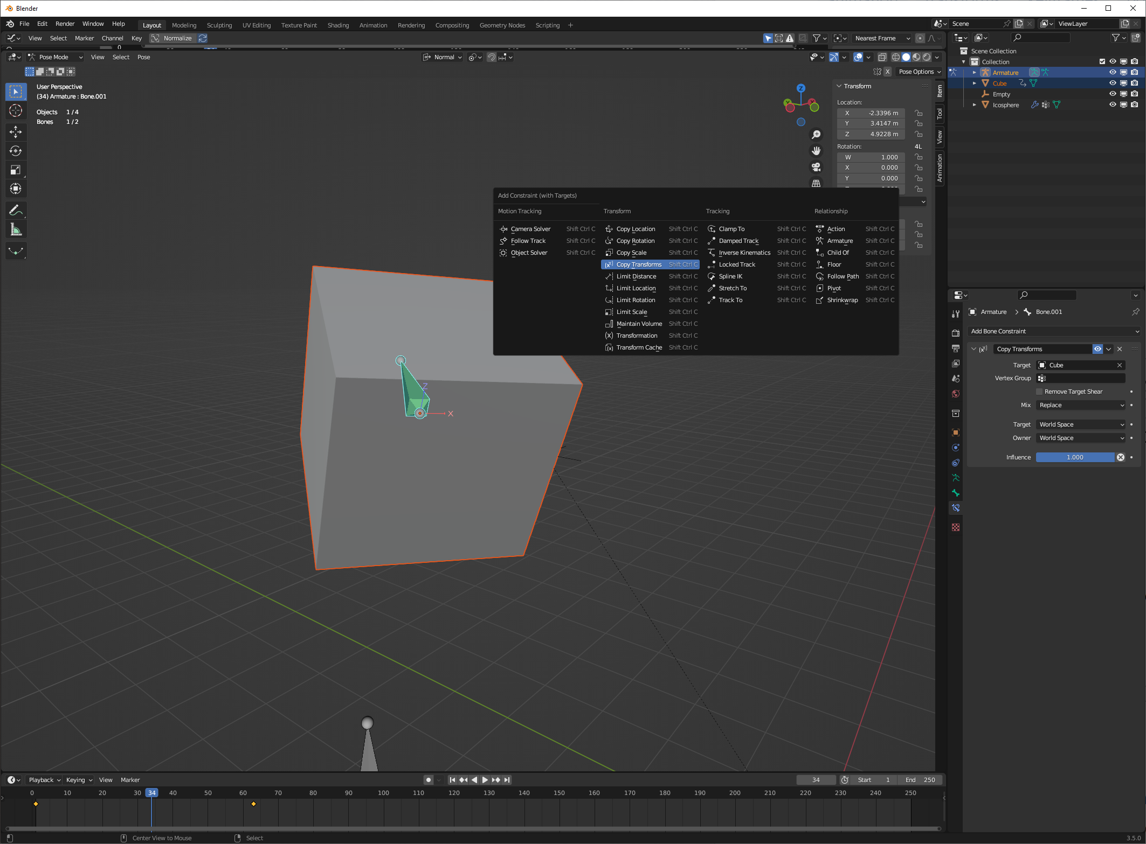Viewport: 1146px width, 844px height.
Task: Open the Nearest Frame dropdown
Action: click(882, 38)
